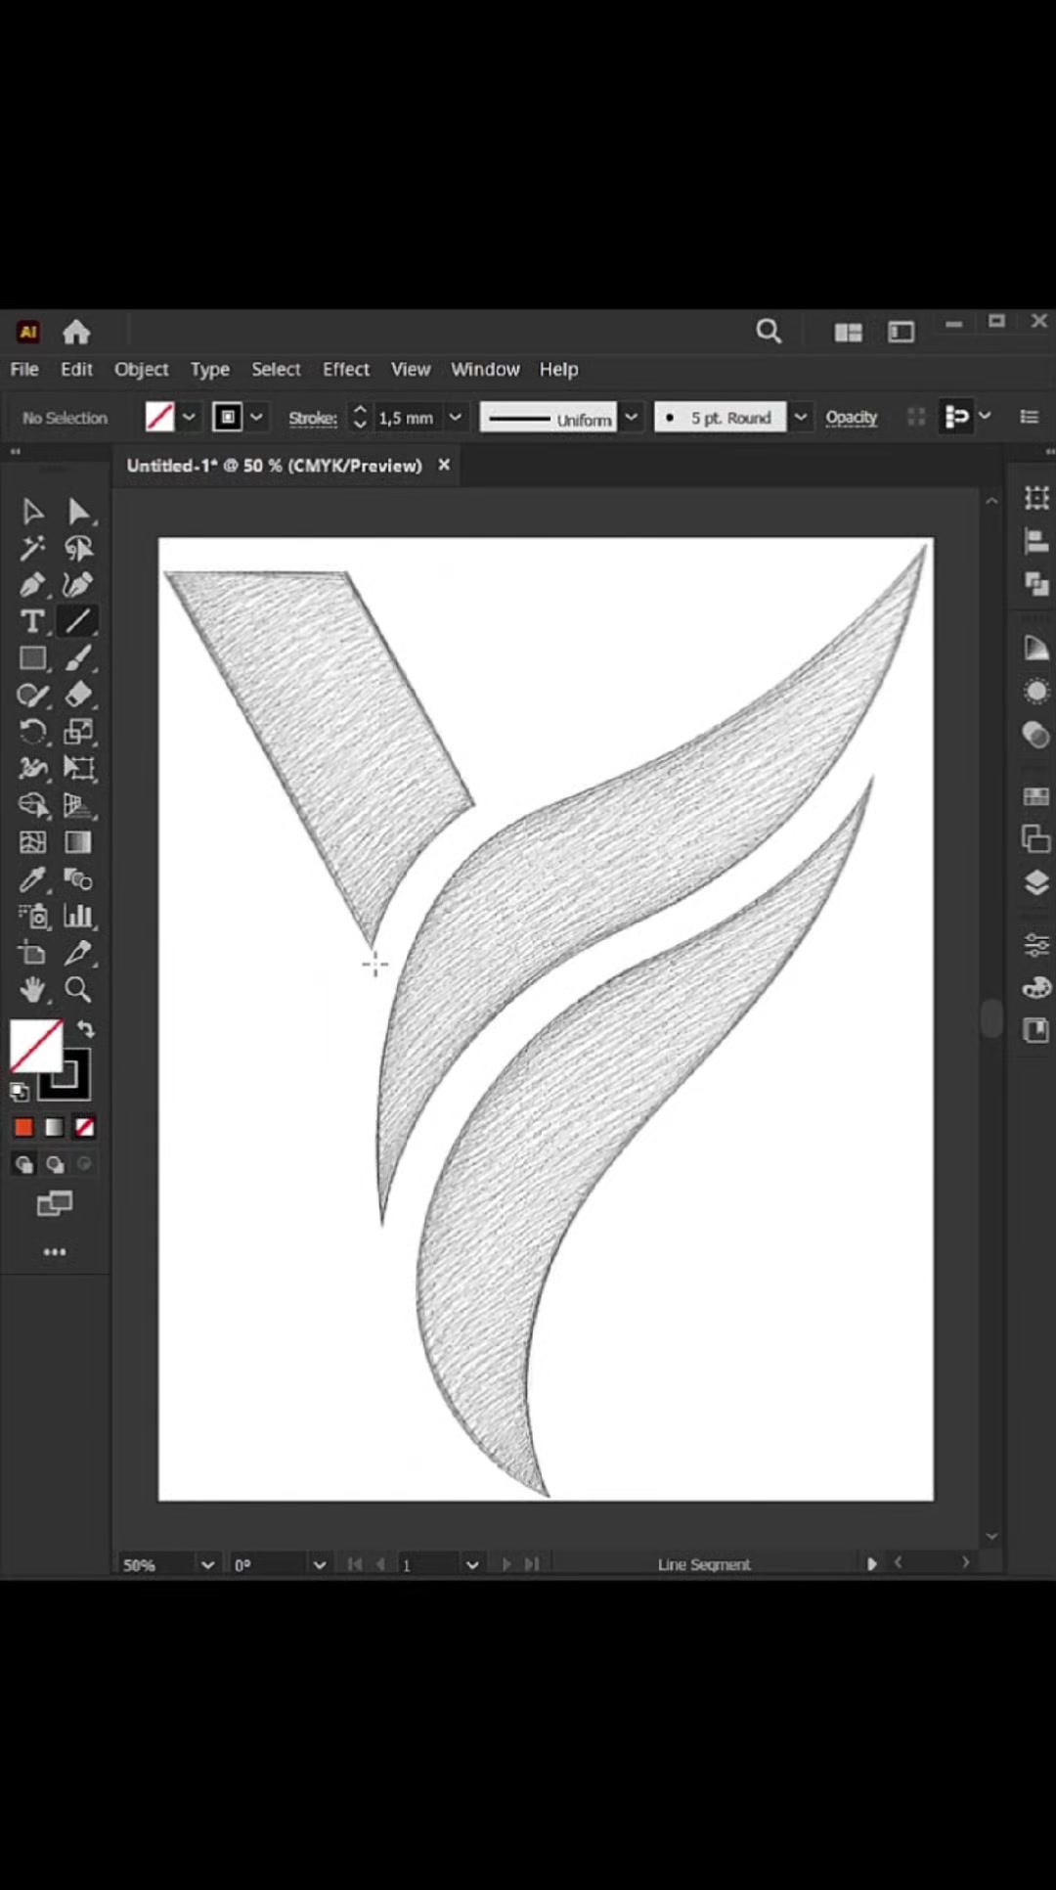Select the Warp tool
1056x1890 pixels.
(x=32, y=769)
